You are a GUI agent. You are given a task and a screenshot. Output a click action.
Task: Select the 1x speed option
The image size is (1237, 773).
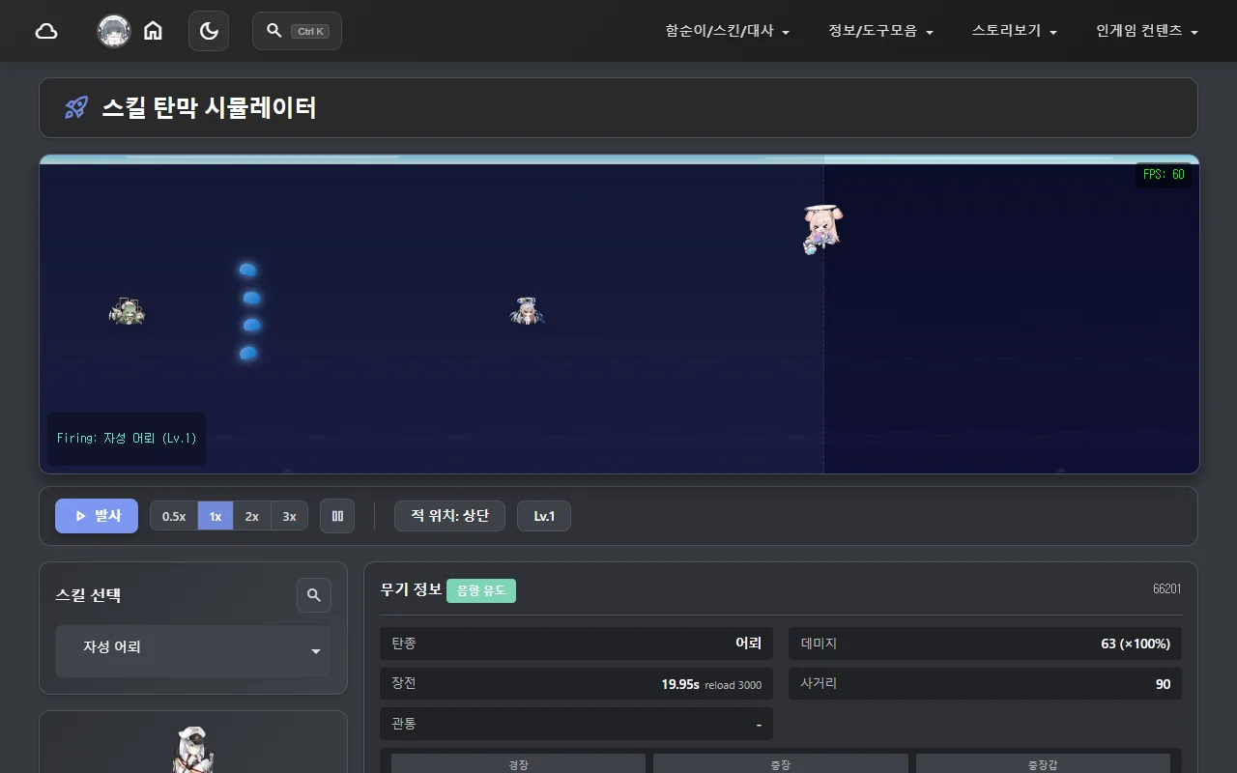pyautogui.click(x=216, y=516)
